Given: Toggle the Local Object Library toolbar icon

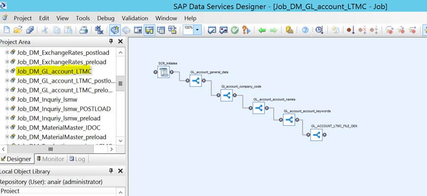Looking at the screenshot, I should click(x=115, y=30).
